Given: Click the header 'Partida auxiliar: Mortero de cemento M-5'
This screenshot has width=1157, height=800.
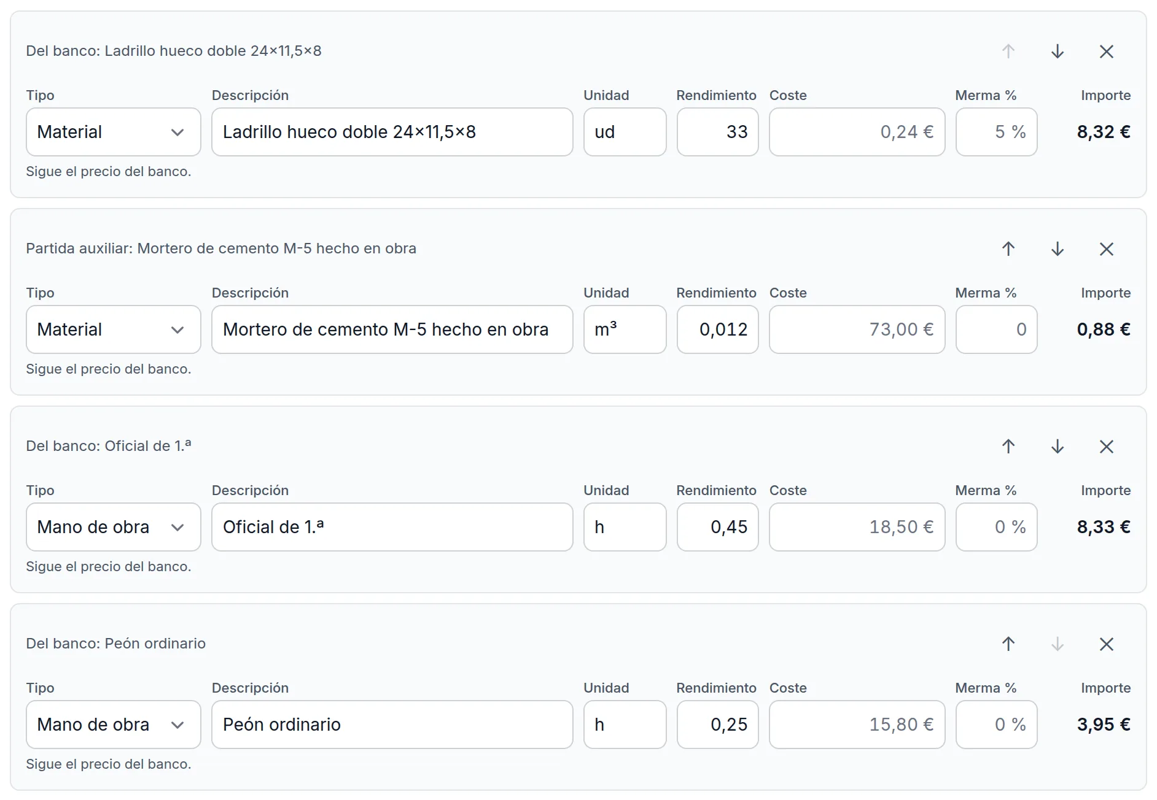Looking at the screenshot, I should click(221, 248).
